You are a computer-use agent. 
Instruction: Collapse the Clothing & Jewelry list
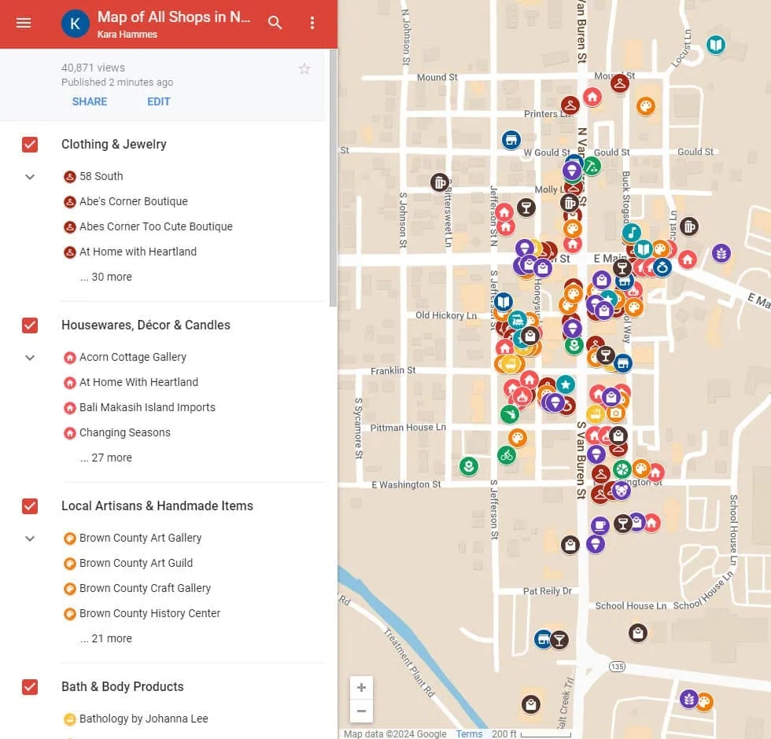(30, 177)
